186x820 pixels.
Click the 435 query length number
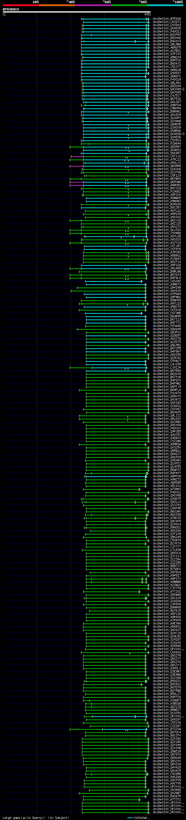coord(147,14)
